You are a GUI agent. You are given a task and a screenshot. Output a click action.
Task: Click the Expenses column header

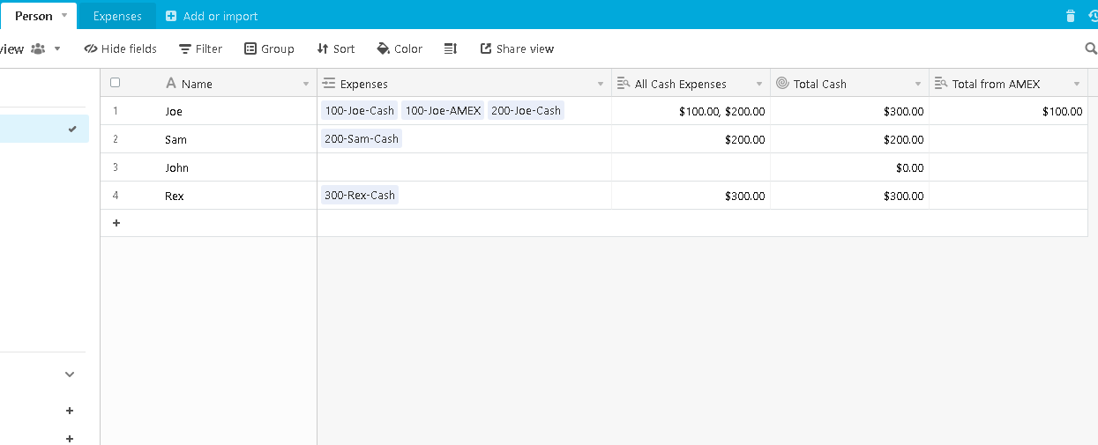(464, 84)
